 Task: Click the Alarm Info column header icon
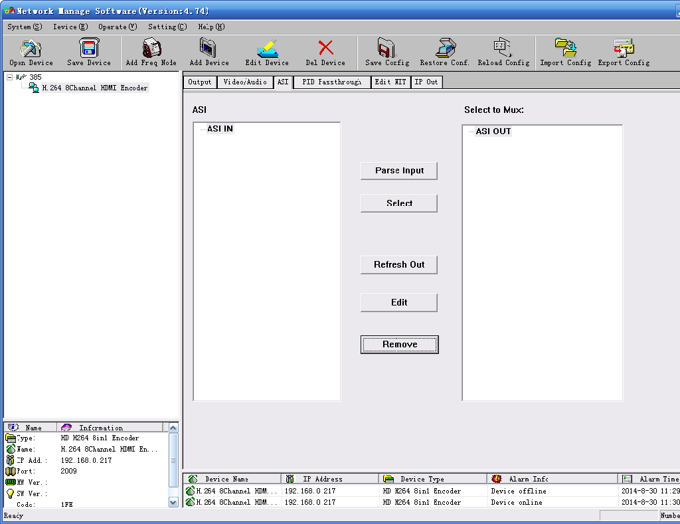coord(497,478)
